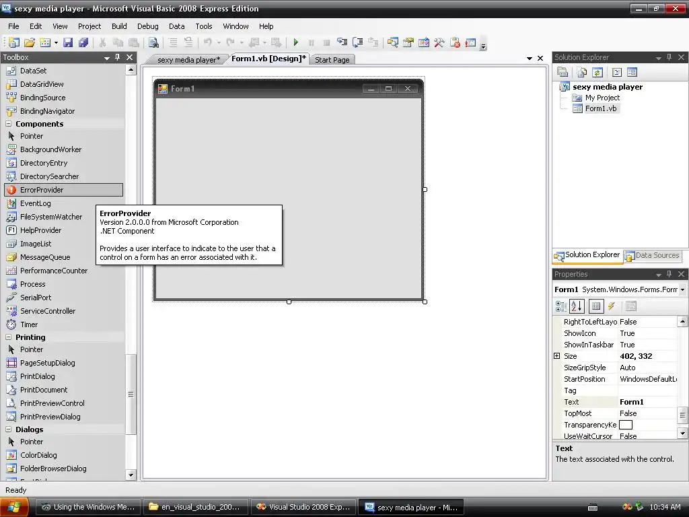Open the Using the Windows Me... taskbar button
The image size is (689, 517).
click(x=88, y=508)
